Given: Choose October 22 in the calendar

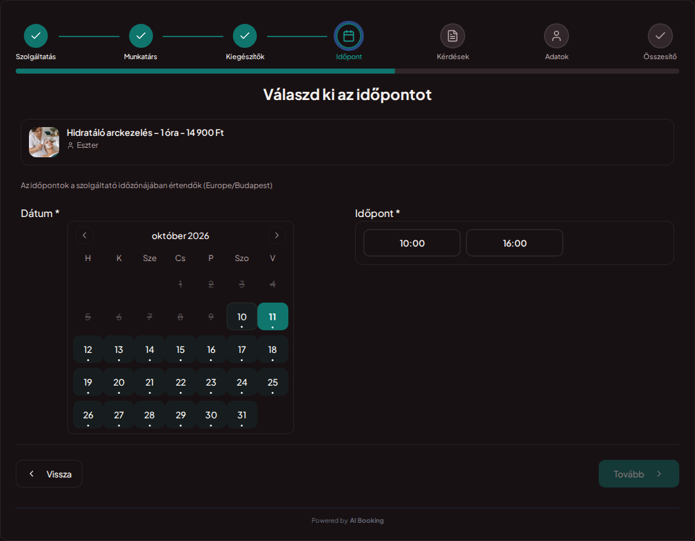Looking at the screenshot, I should 181,382.
